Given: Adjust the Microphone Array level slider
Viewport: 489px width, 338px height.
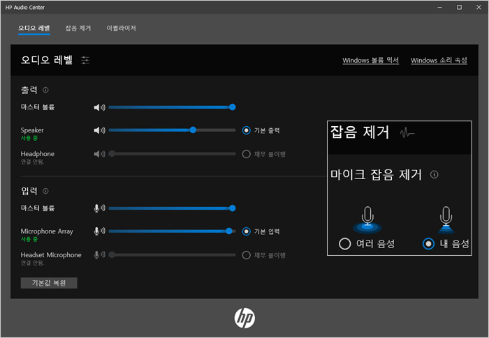Looking at the screenshot, I should point(172,231).
